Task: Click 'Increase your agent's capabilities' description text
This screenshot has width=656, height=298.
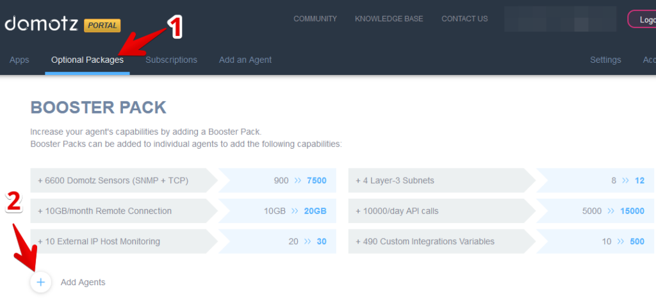Action: (x=146, y=132)
